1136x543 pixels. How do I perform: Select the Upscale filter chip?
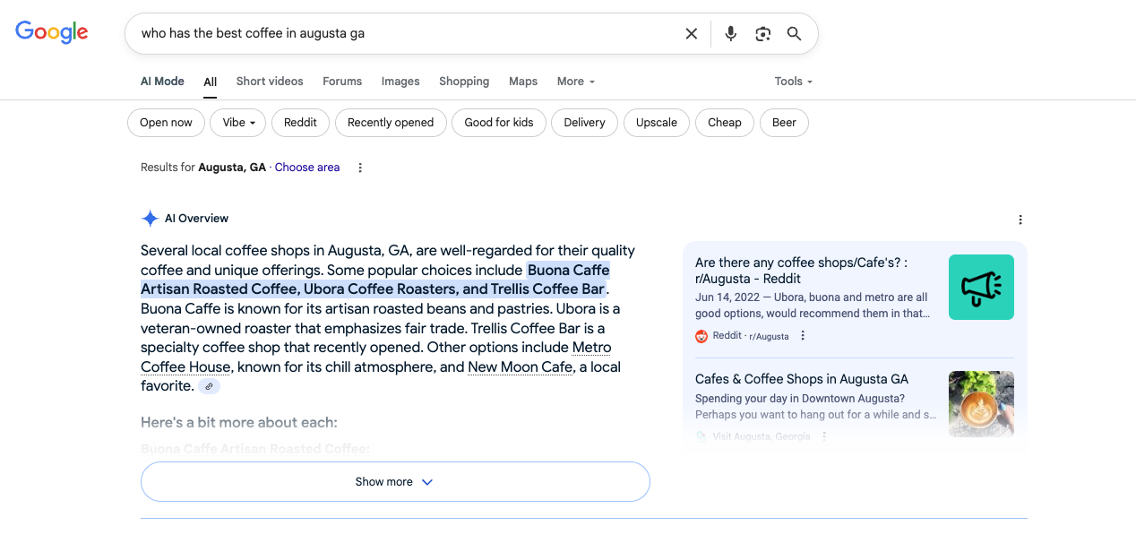pyautogui.click(x=657, y=123)
